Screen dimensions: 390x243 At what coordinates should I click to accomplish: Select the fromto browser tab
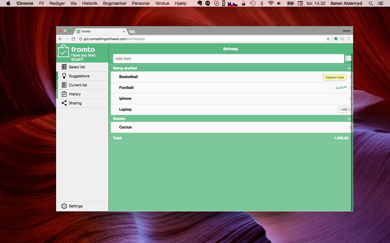pos(101,31)
